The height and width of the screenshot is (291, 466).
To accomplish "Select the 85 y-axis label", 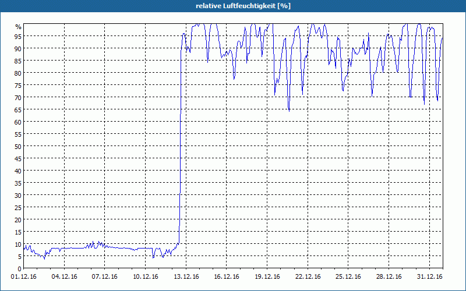I will point(18,61).
